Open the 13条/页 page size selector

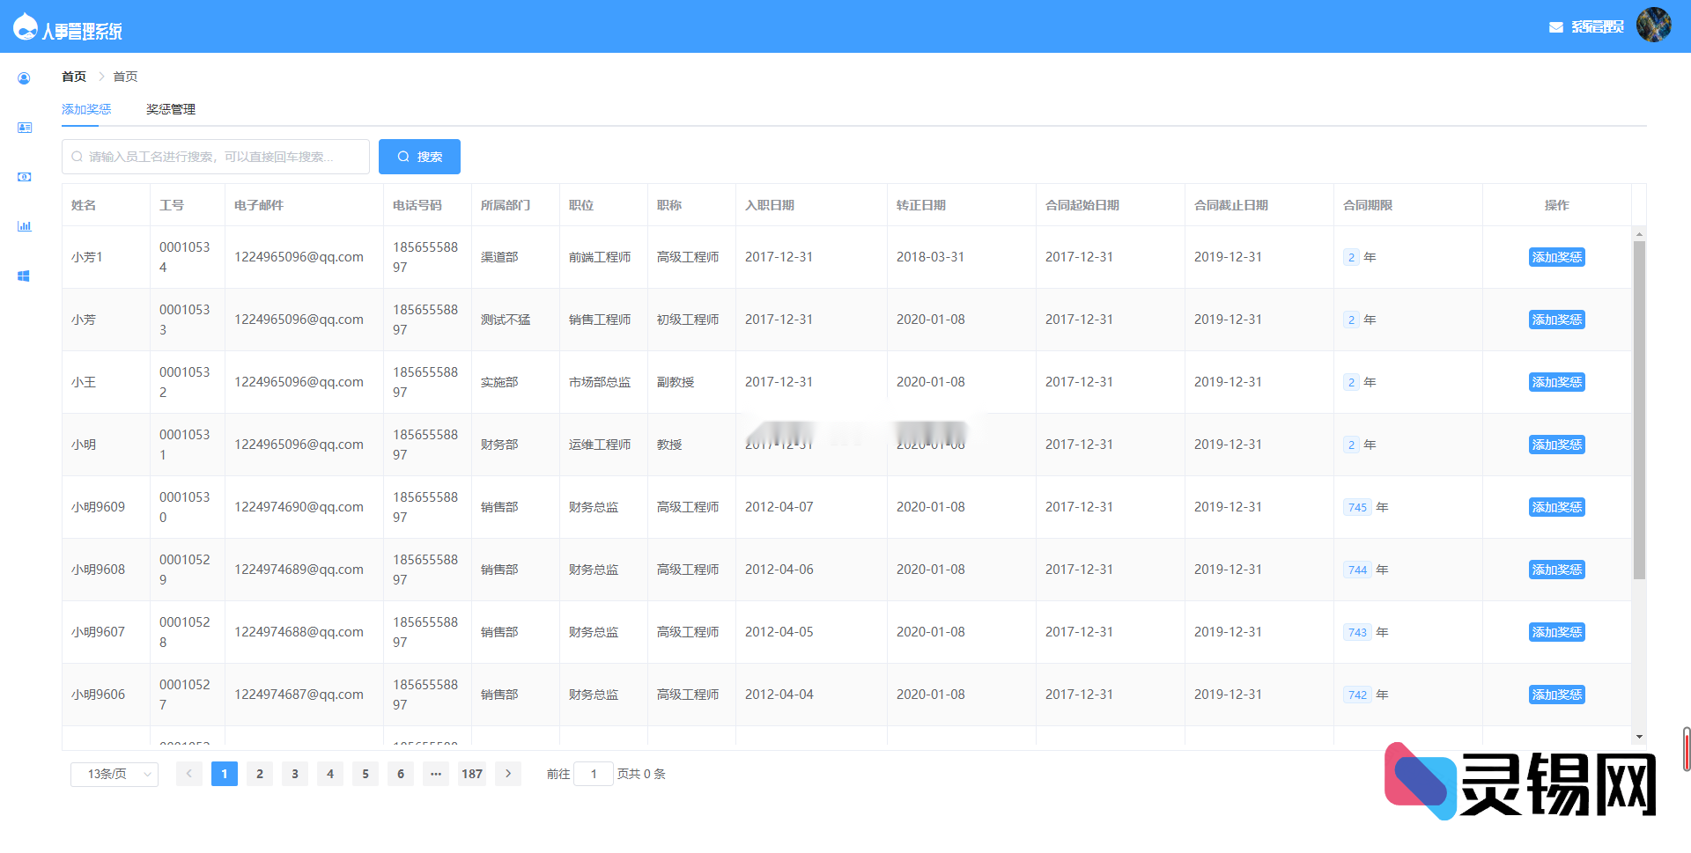pos(114,774)
